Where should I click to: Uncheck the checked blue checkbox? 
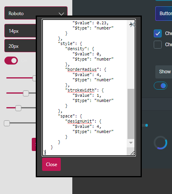158,33
